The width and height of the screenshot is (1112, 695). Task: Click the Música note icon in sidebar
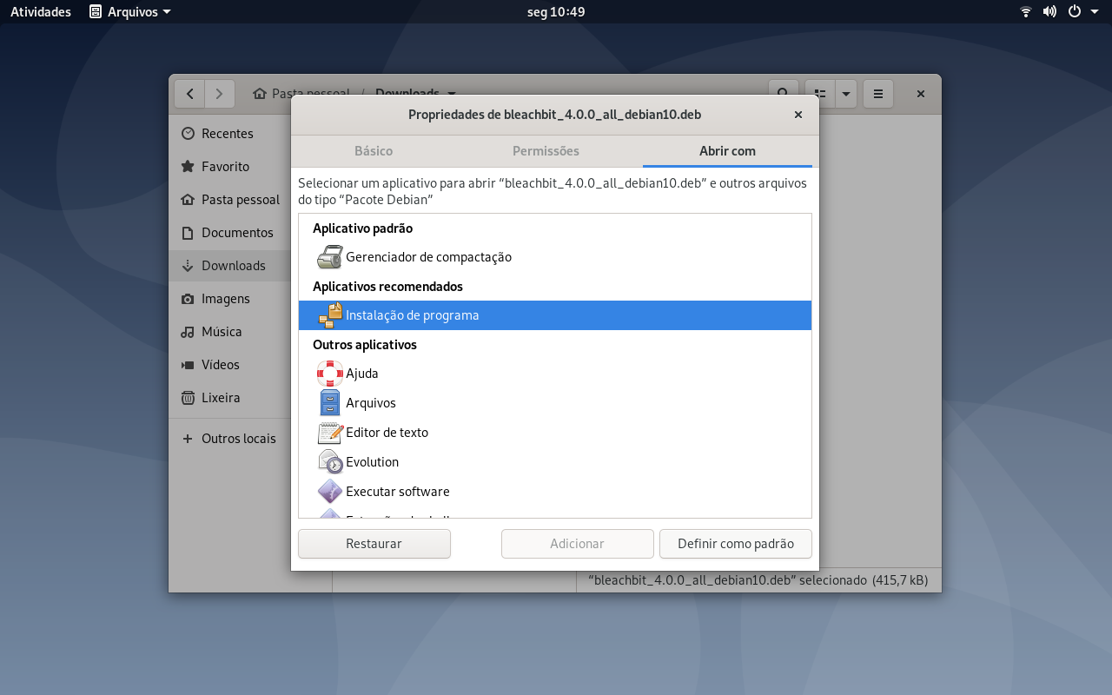point(188,332)
